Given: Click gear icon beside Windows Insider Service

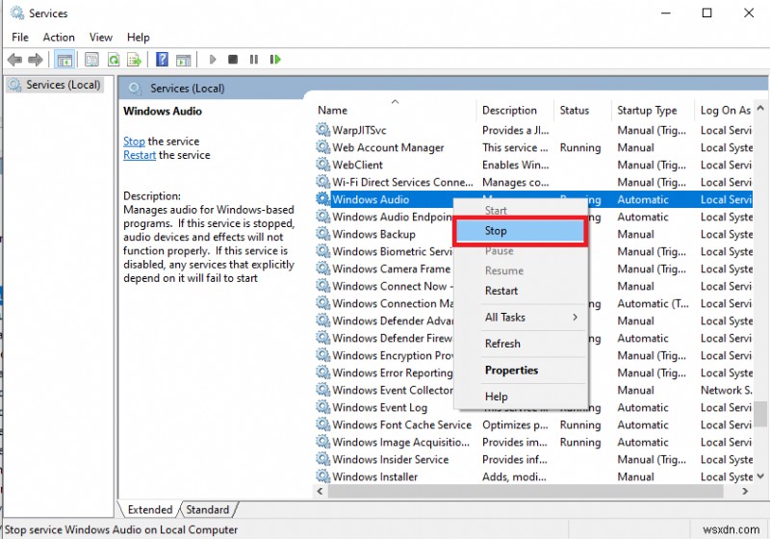Looking at the screenshot, I should tap(322, 458).
